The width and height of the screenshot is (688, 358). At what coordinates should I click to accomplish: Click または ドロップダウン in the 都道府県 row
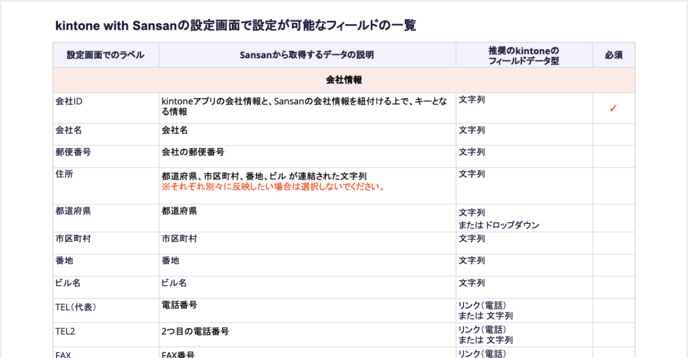499,225
